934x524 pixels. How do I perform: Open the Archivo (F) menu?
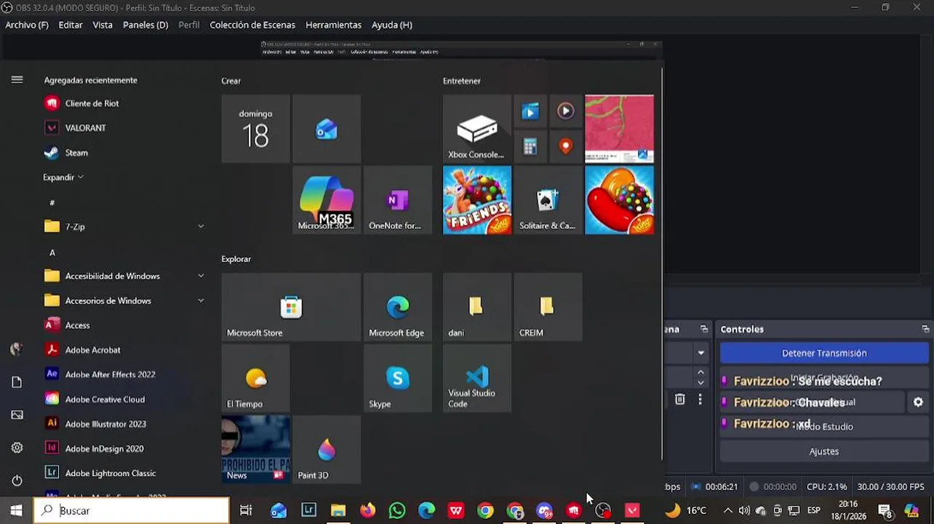[x=27, y=25]
